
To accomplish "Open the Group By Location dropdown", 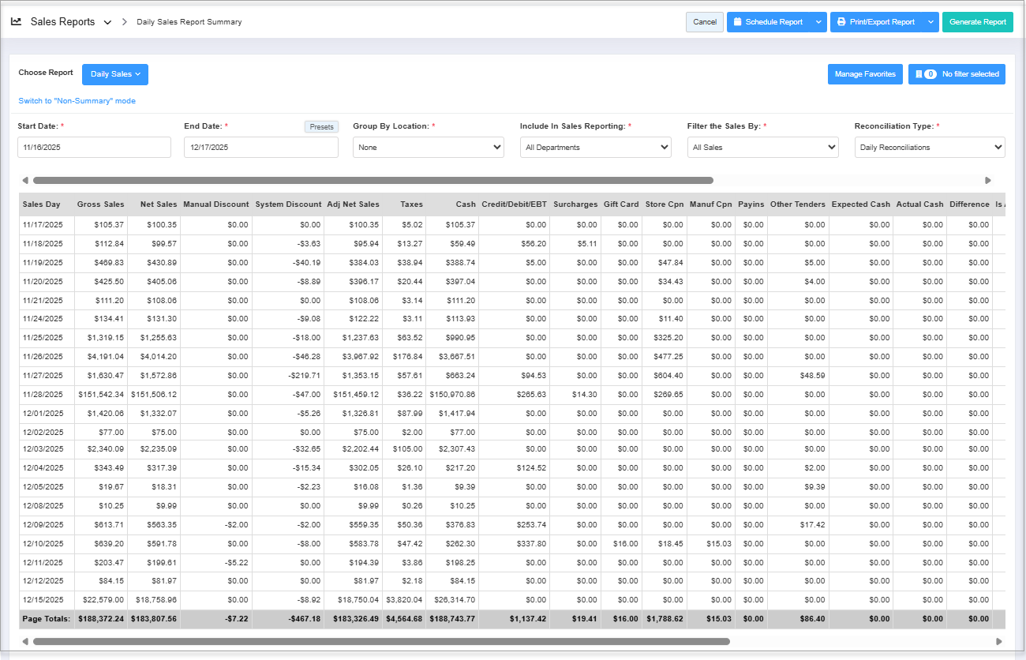I will click(428, 148).
